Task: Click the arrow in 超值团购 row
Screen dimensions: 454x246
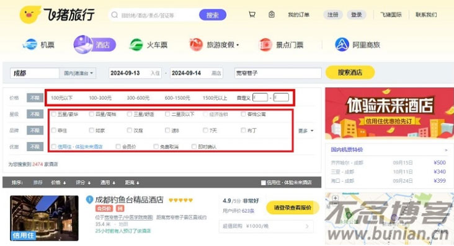Action: pyautogui.click(x=307, y=226)
